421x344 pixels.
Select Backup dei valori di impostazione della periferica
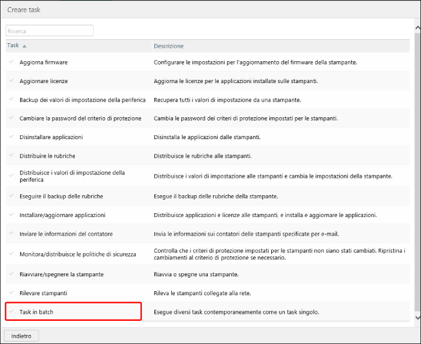(82, 100)
